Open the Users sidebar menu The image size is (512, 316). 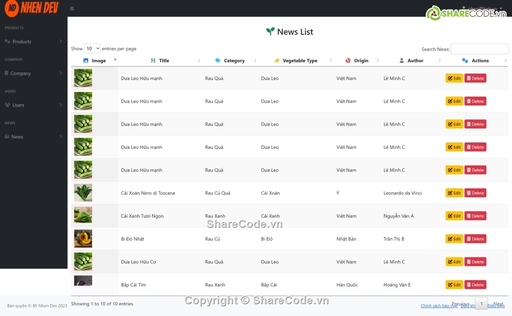click(33, 105)
